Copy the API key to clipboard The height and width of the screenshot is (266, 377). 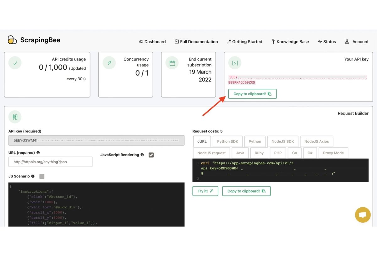pyautogui.click(x=252, y=94)
